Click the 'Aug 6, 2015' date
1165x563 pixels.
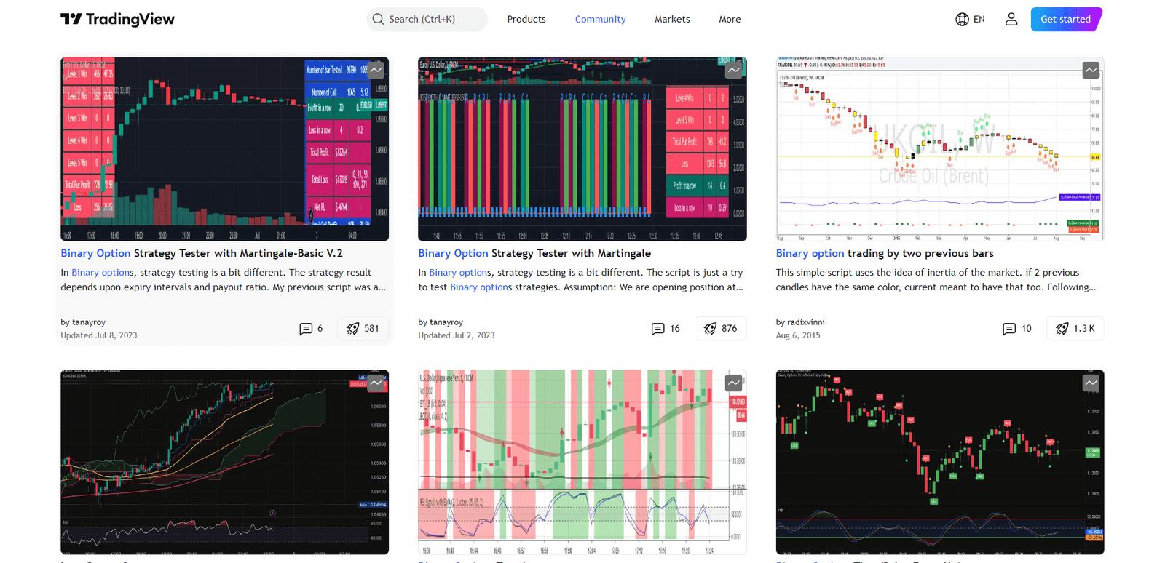tap(798, 335)
